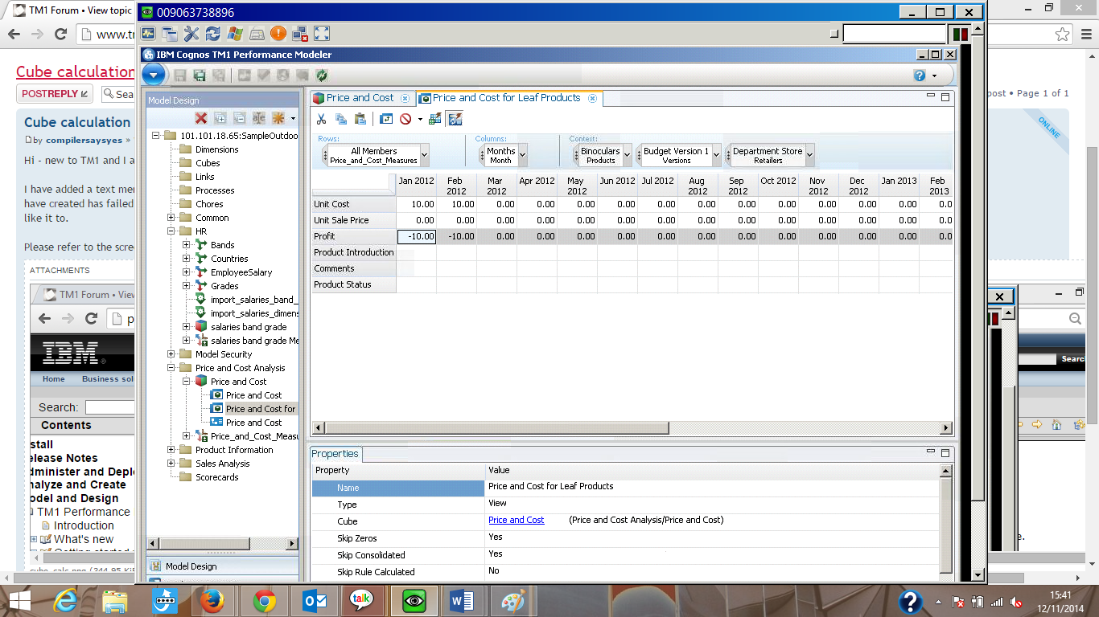Select the Processes folder
This screenshot has height=617, width=1099.
pyautogui.click(x=215, y=190)
